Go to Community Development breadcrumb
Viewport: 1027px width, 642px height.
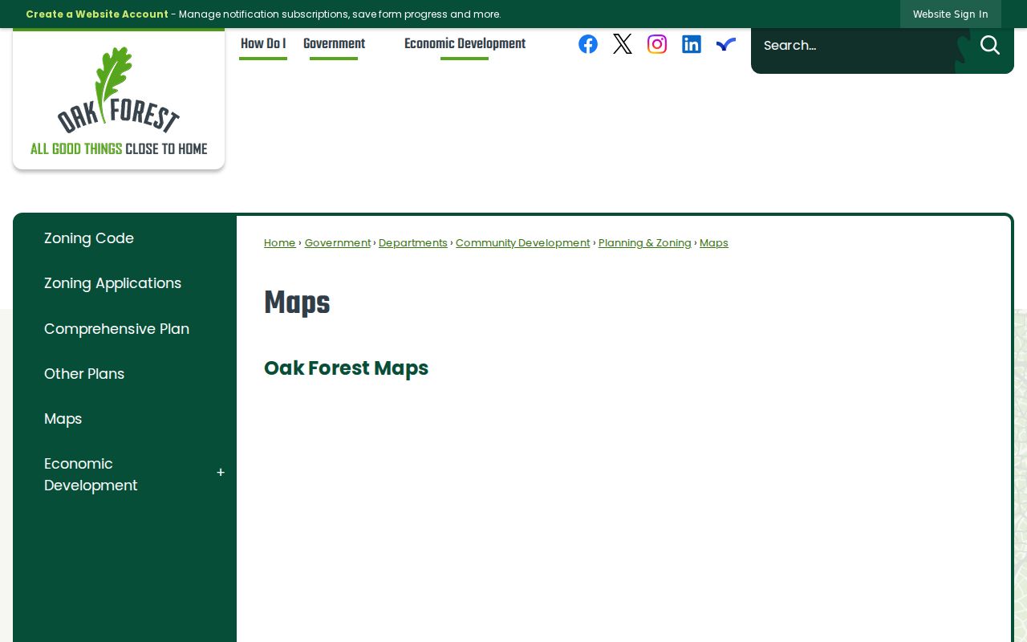pyautogui.click(x=523, y=242)
